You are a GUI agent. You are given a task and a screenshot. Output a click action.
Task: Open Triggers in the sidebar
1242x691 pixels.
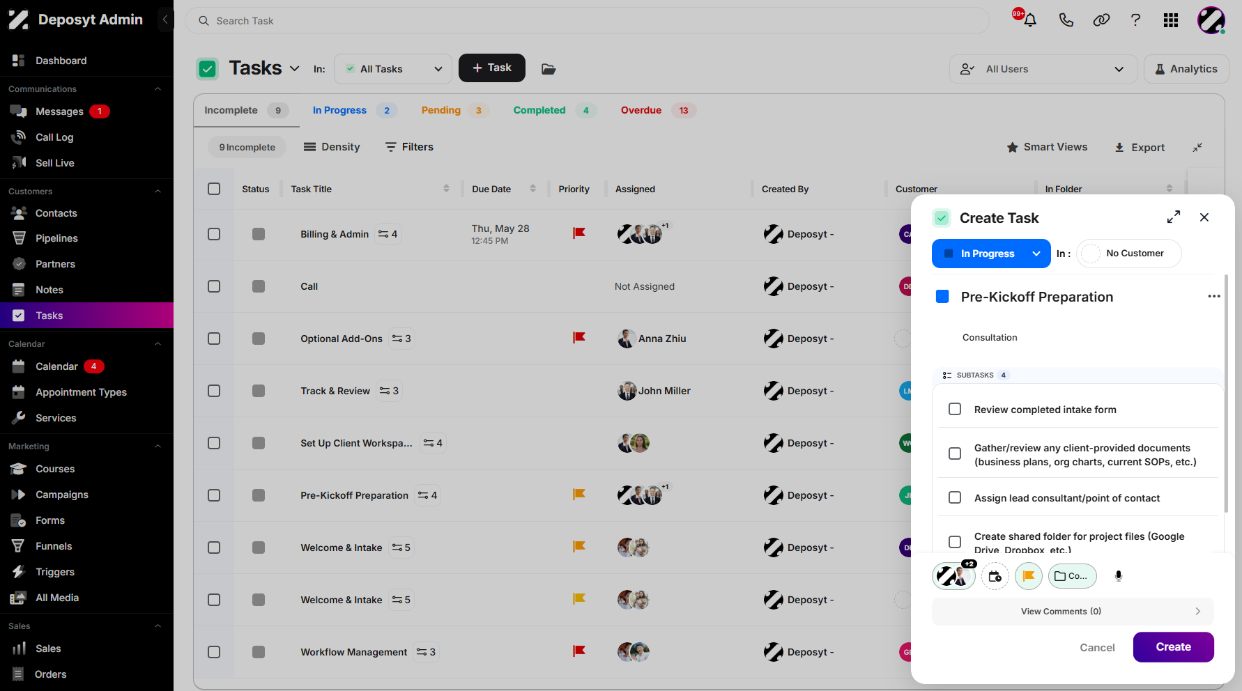point(55,572)
